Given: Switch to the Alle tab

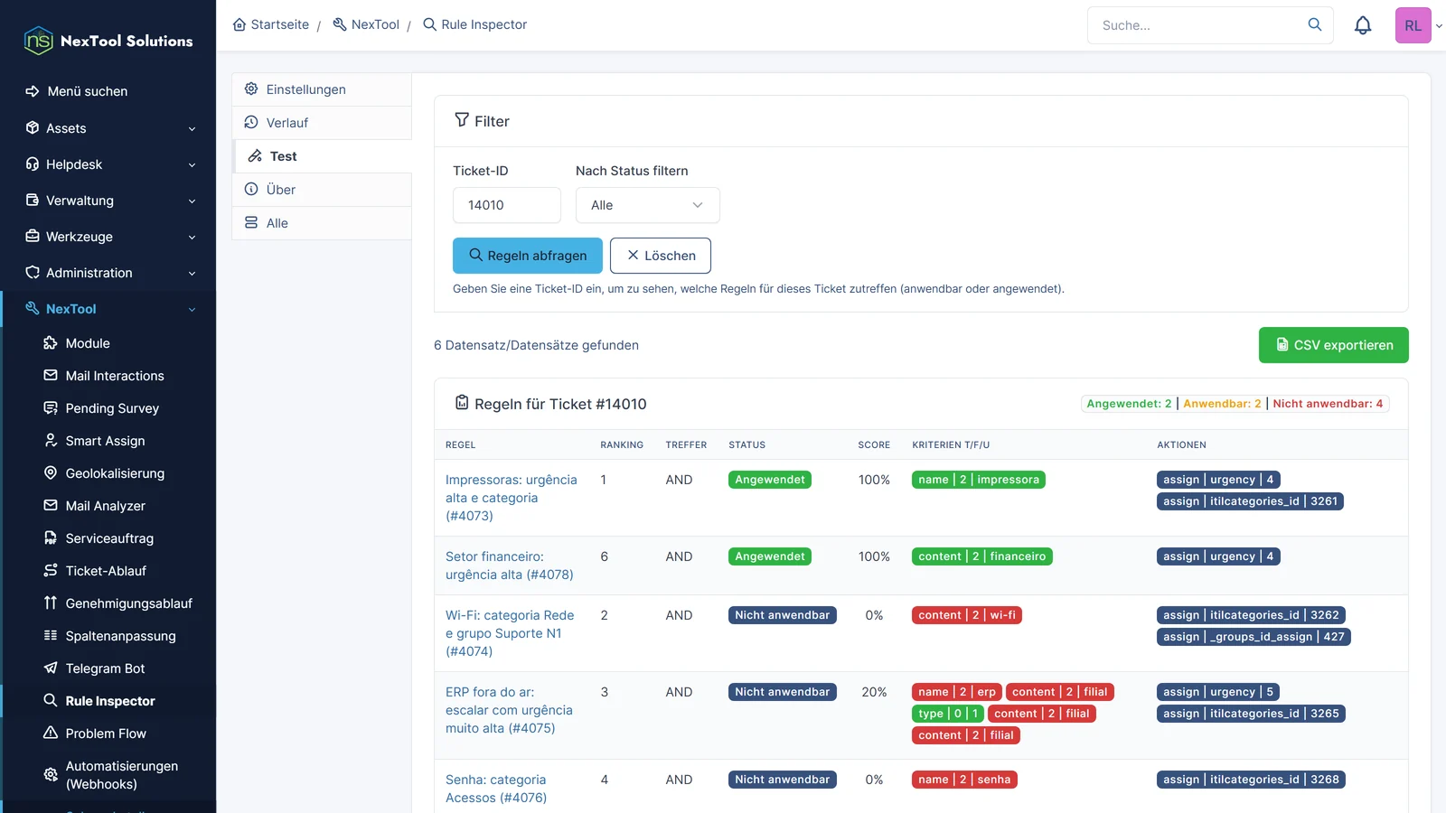Looking at the screenshot, I should click(x=322, y=223).
